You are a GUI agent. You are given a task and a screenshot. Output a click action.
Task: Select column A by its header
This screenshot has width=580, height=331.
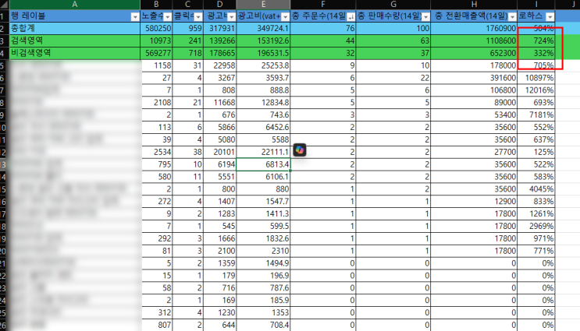pyautogui.click(x=75, y=5)
